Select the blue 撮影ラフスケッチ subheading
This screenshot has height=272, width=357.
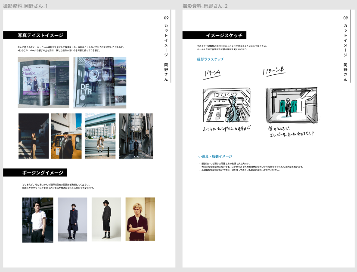click(211, 59)
